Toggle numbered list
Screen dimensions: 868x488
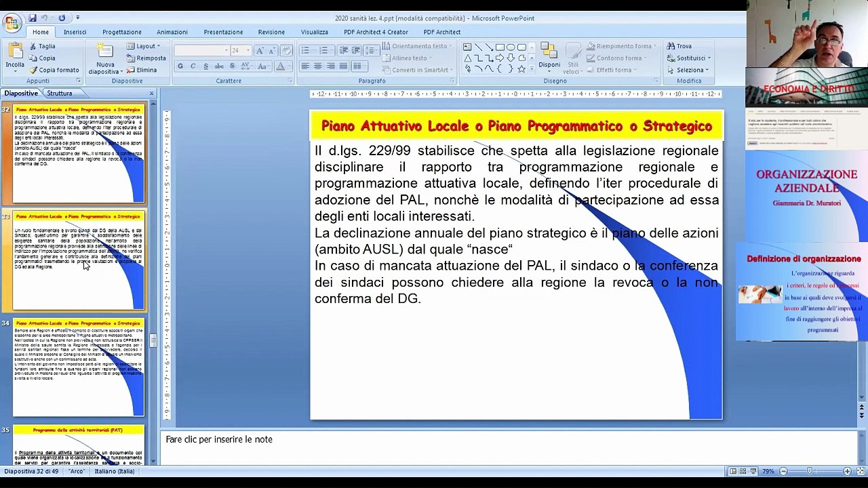325,51
